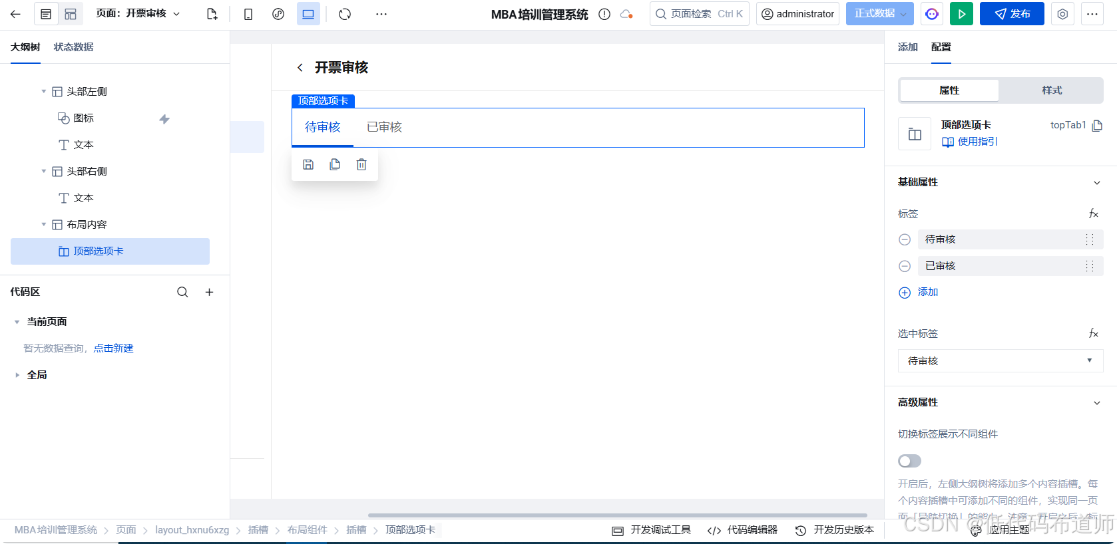The height and width of the screenshot is (544, 1117).
Task: Collapse the 布局内容 tree node
Action: tap(44, 224)
